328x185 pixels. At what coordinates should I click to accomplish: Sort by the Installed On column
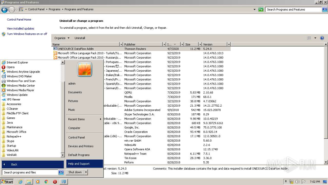[173, 44]
